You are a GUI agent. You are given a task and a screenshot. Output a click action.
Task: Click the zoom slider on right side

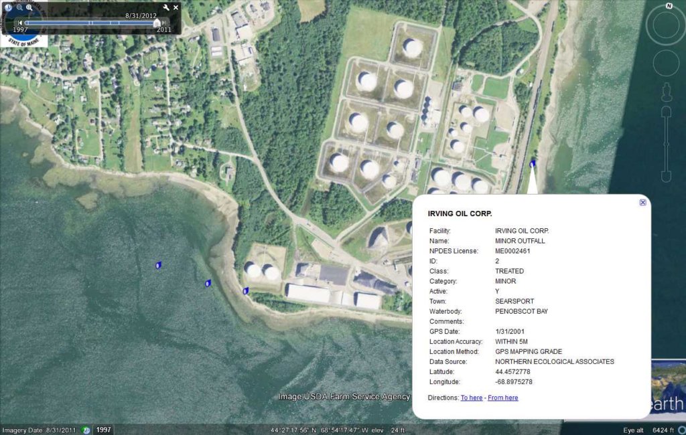pyautogui.click(x=666, y=145)
